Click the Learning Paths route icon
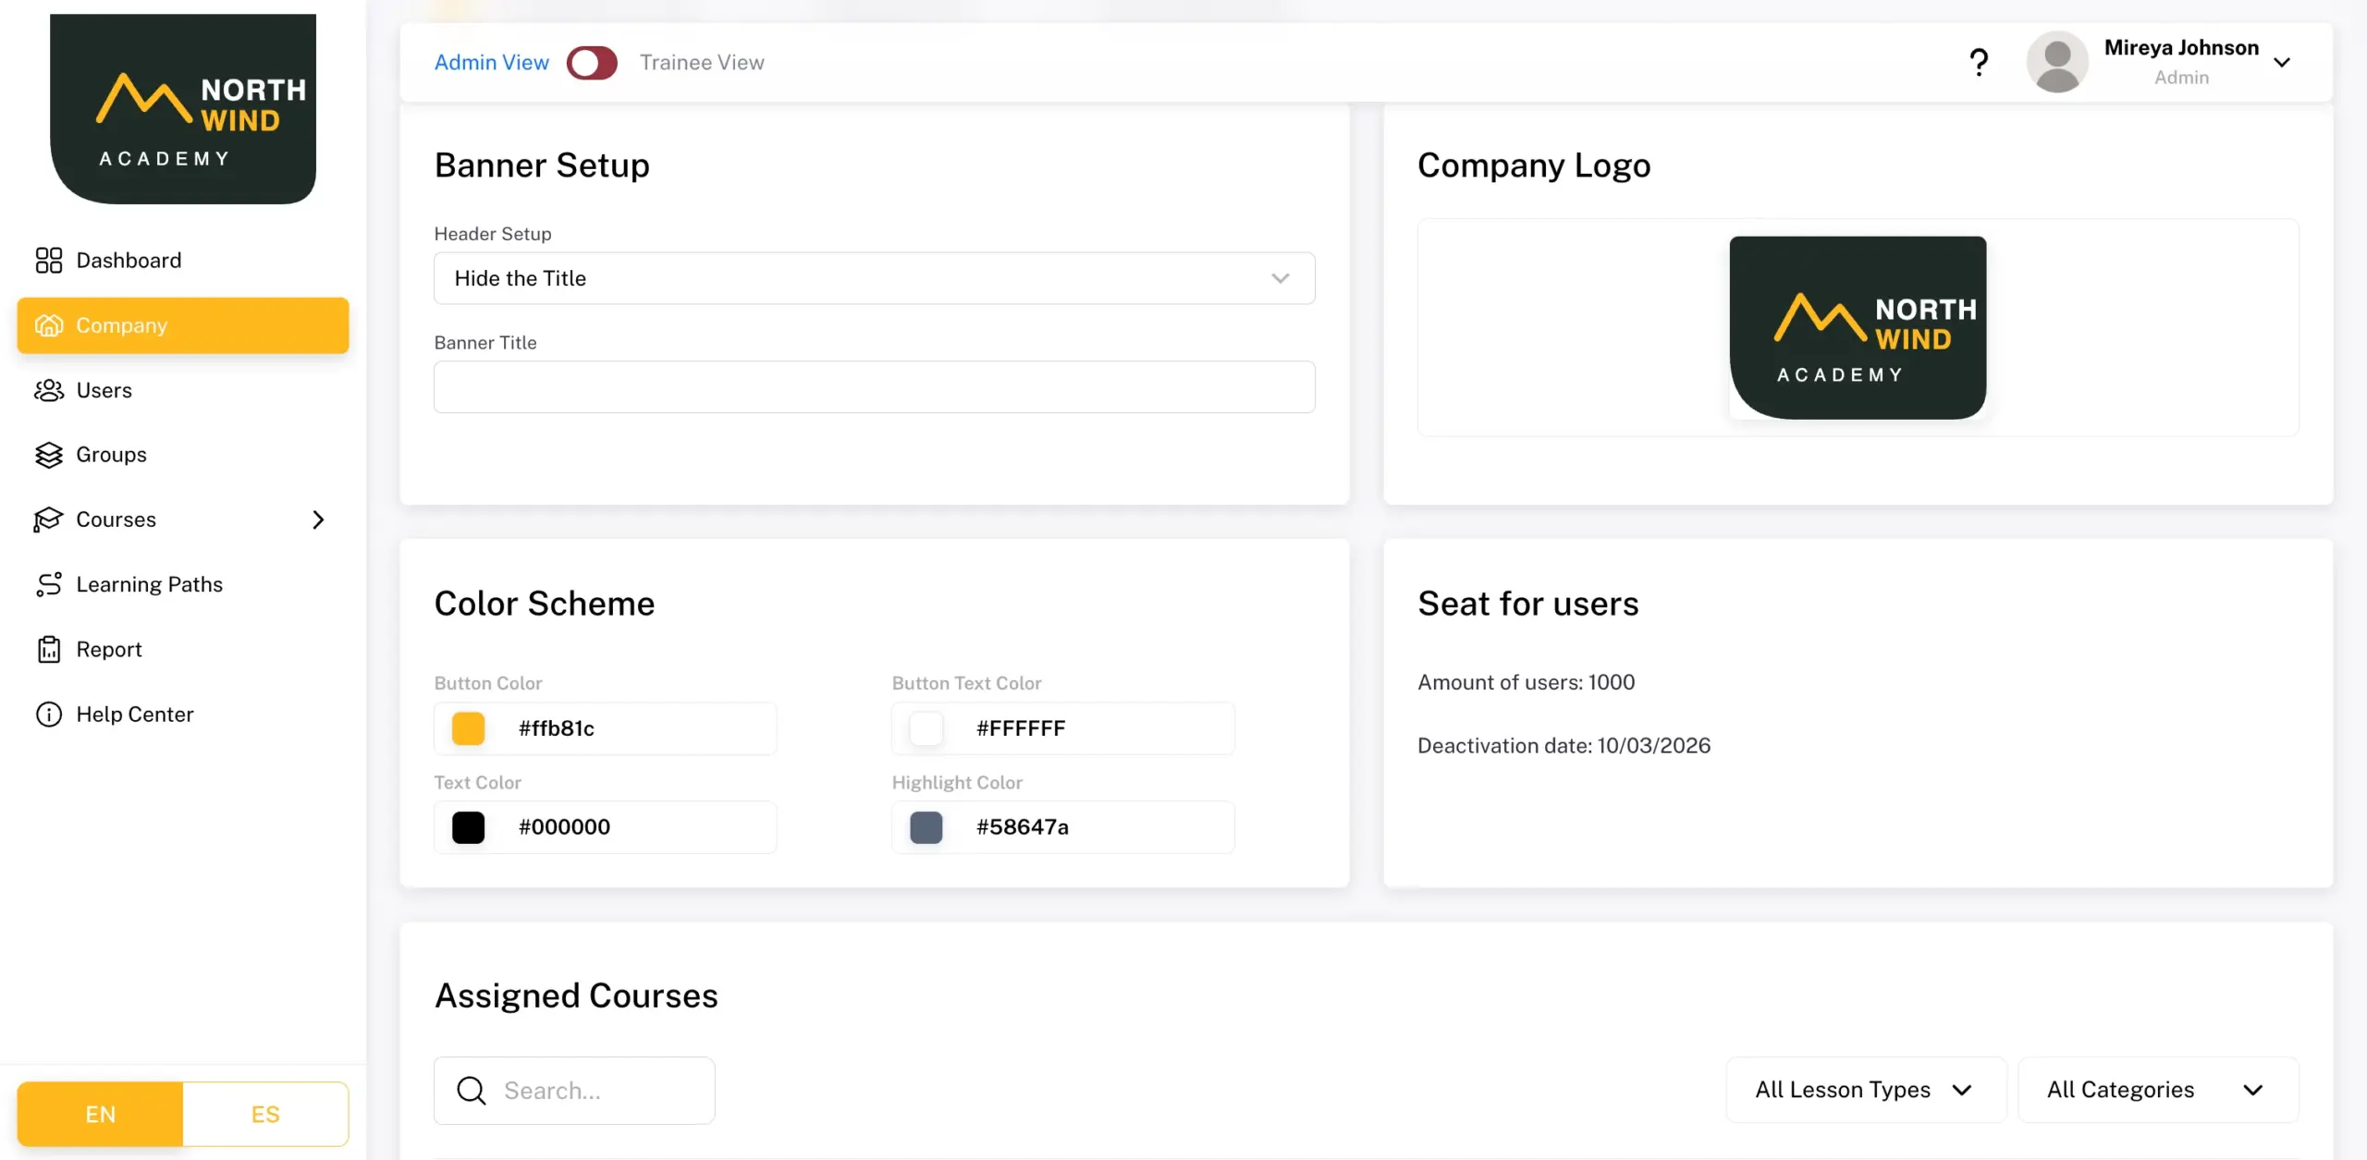This screenshot has width=2367, height=1160. (49, 584)
